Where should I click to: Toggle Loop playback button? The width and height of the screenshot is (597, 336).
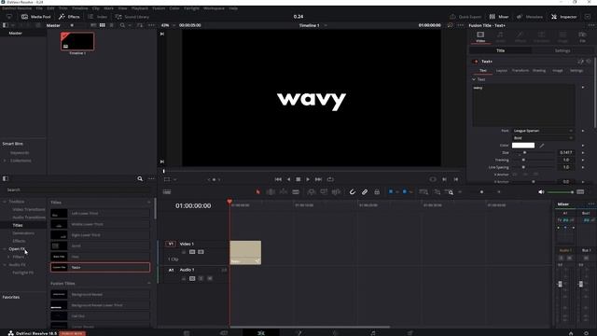pos(330,179)
